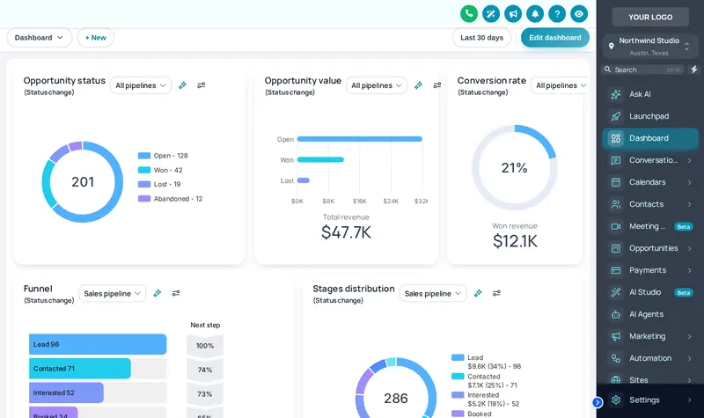Click the Launchpad rocket icon
This screenshot has height=418, width=704.
tap(615, 116)
